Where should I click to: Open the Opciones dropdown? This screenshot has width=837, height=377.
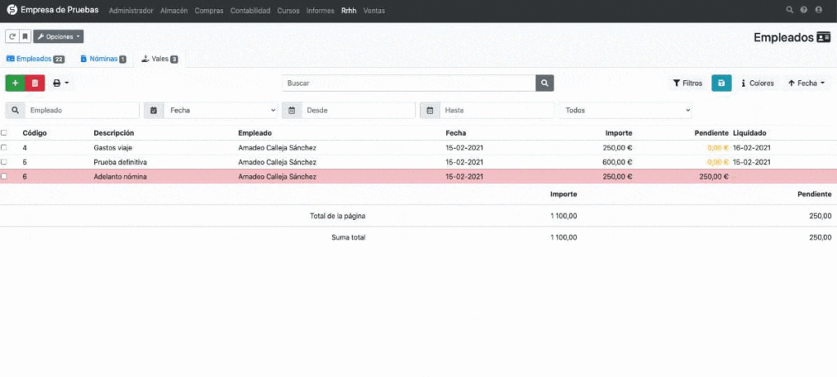[58, 37]
